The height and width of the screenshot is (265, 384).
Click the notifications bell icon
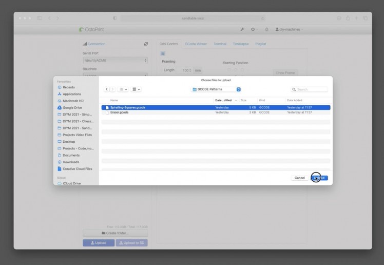(x=266, y=29)
